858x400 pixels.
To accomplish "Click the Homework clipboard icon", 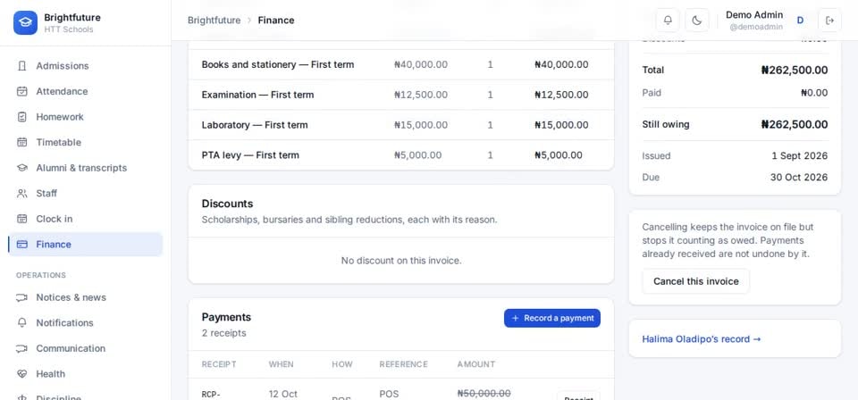I will [x=21, y=117].
